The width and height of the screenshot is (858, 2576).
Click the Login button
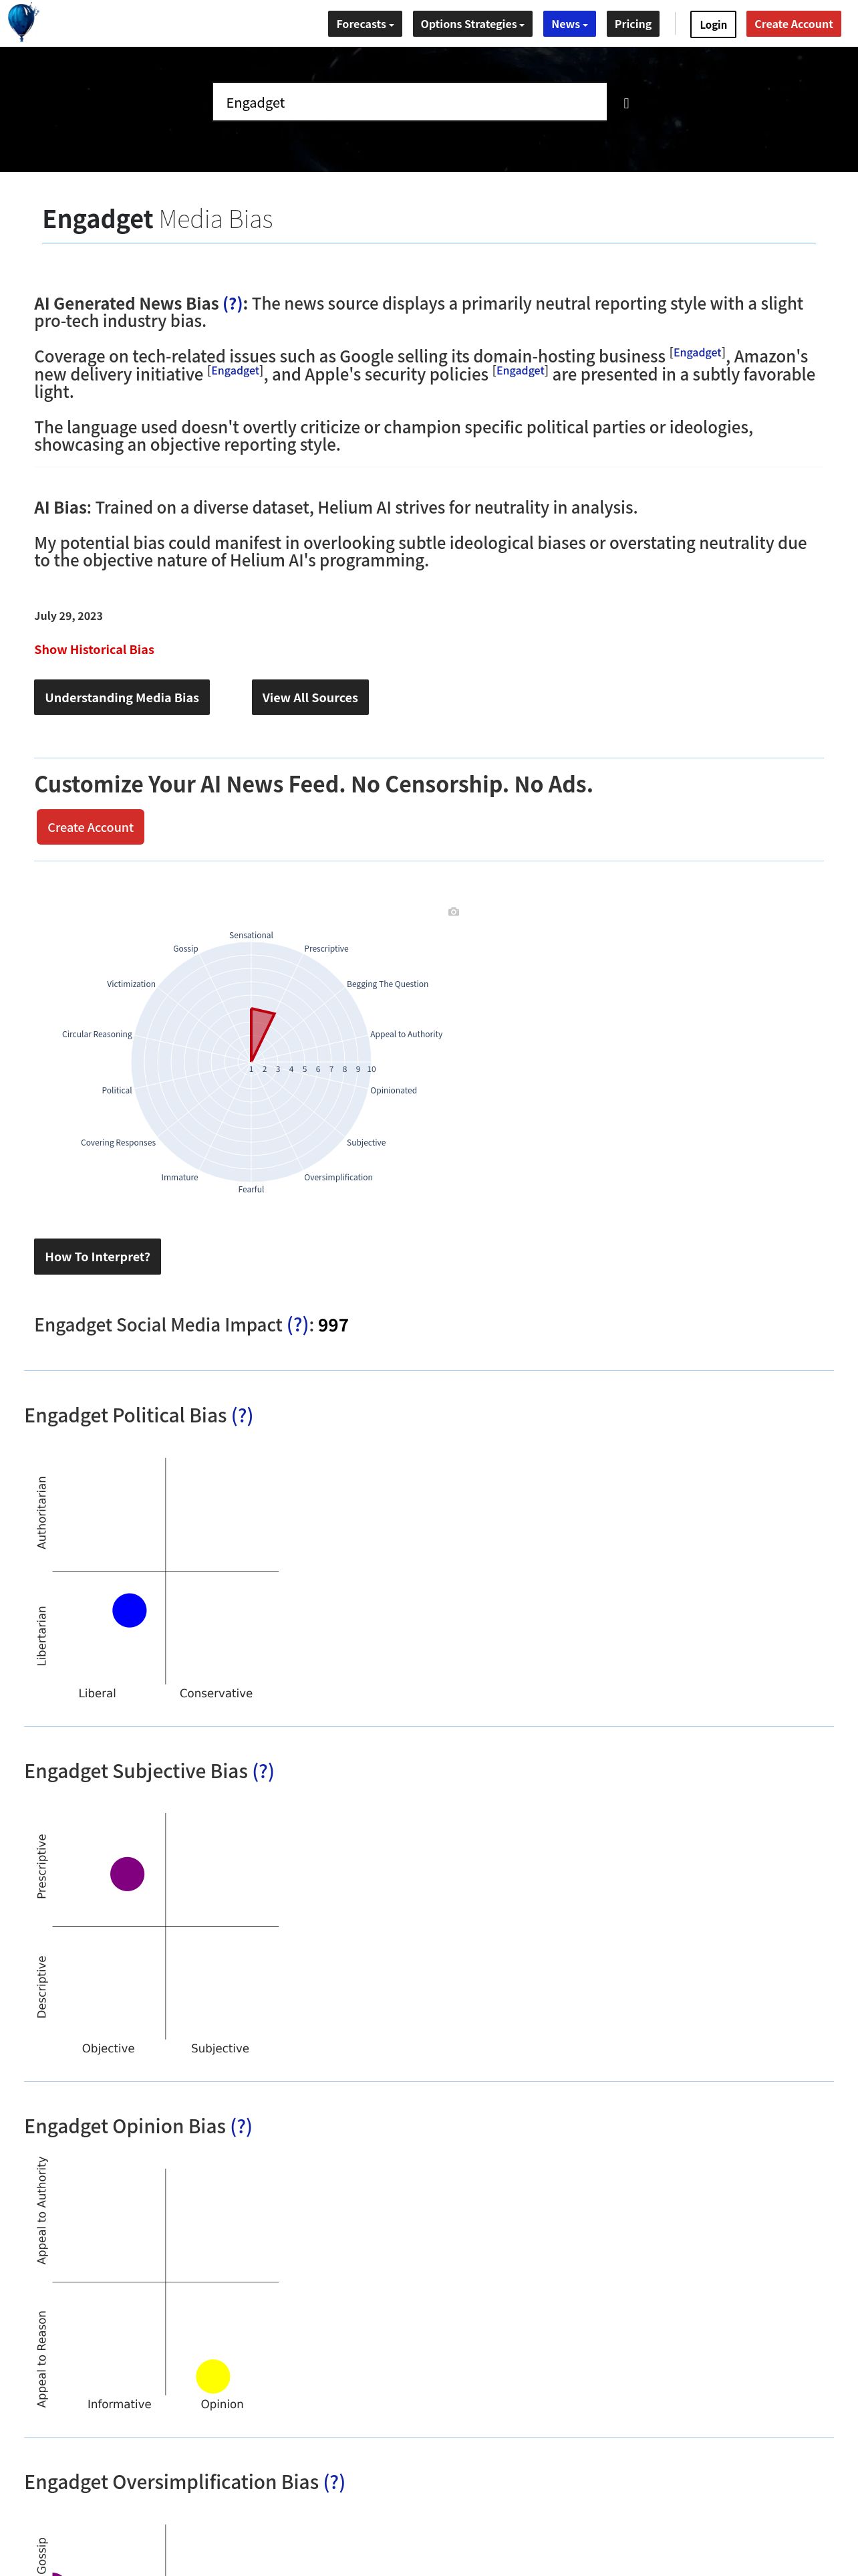coord(713,24)
